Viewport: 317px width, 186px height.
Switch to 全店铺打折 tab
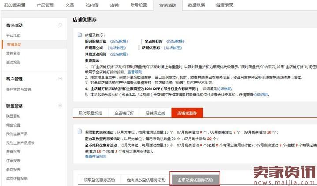click(x=124, y=113)
